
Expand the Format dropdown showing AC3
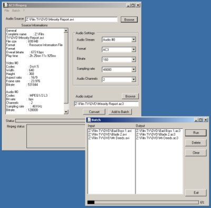tap(133, 50)
